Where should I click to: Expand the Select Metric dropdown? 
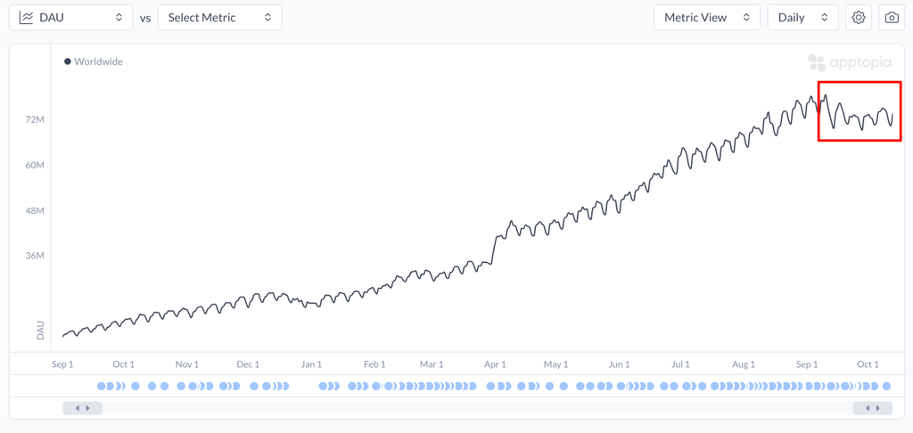tap(219, 18)
